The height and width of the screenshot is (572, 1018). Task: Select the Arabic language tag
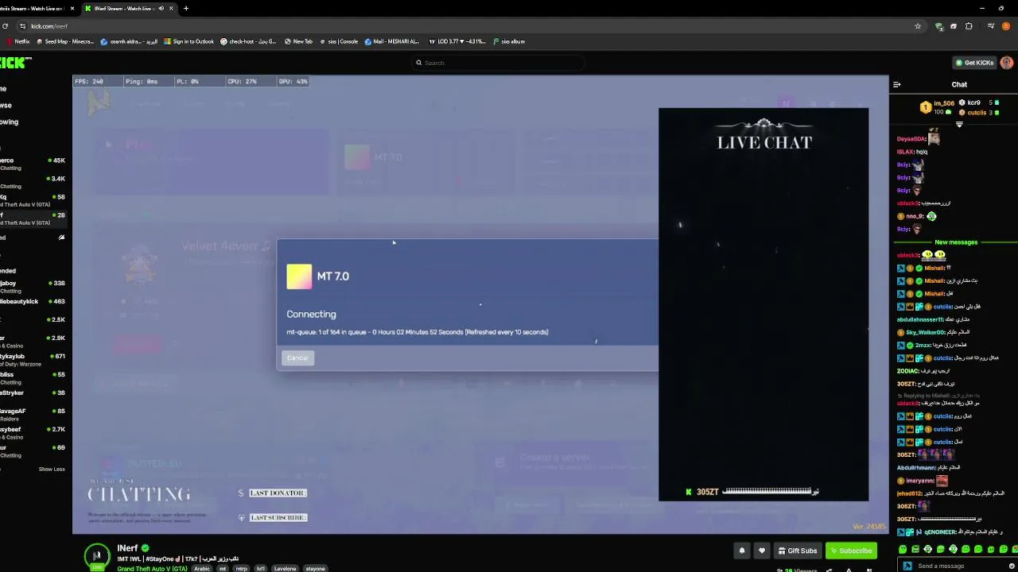202,569
